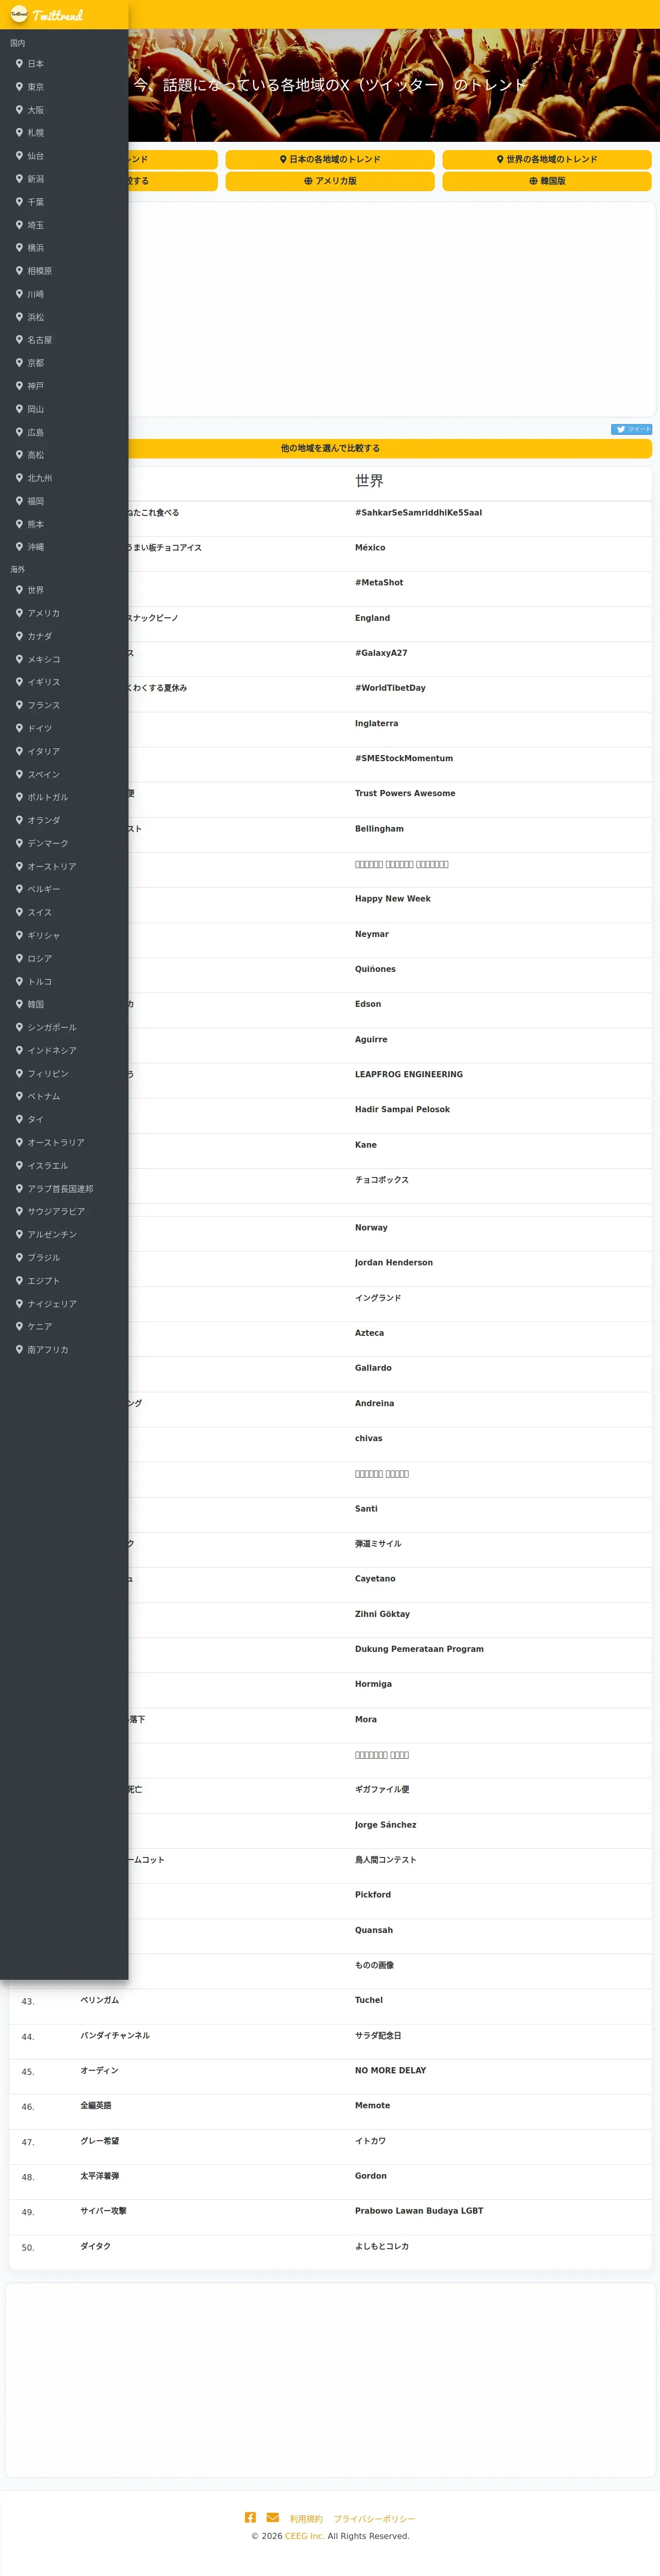Viewport: 660px width, 2576px height.
Task: Click the pin icon beside 埼玉
Action: (x=19, y=224)
